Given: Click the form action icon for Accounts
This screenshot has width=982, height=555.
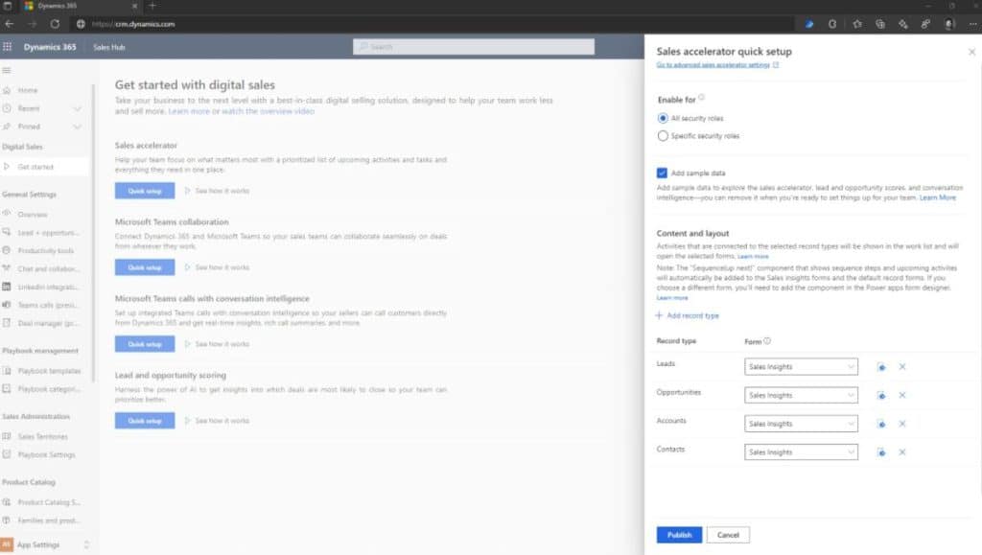Looking at the screenshot, I should point(881,424).
